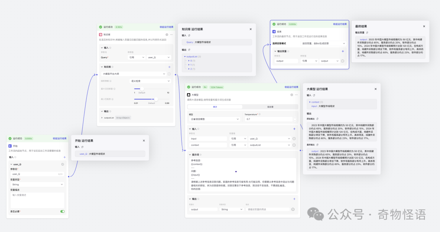Toggle the 是否必要 switch in 开始 node

62,211
